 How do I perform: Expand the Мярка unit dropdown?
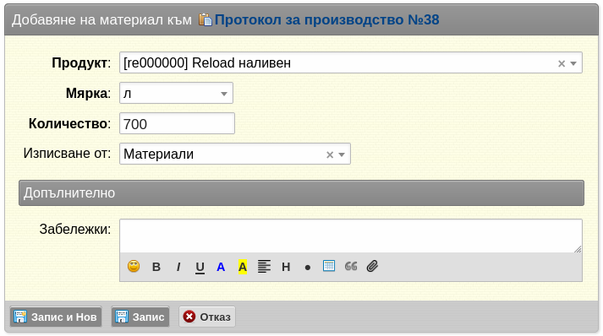click(224, 94)
